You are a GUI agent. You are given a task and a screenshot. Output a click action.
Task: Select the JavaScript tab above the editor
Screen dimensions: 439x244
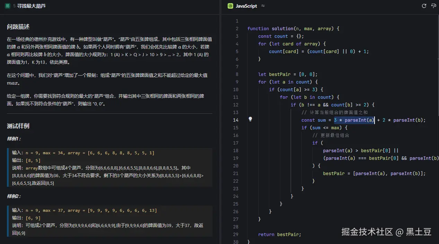click(x=246, y=6)
